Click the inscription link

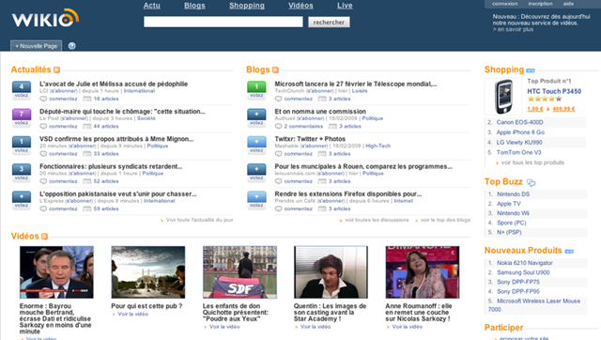click(x=541, y=4)
